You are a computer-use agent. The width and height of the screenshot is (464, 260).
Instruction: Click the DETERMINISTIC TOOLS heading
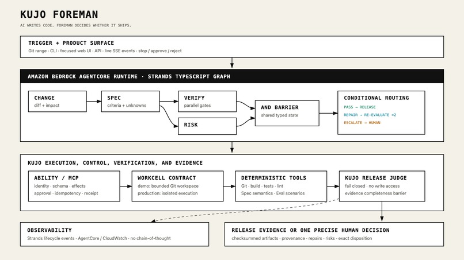[273, 178]
